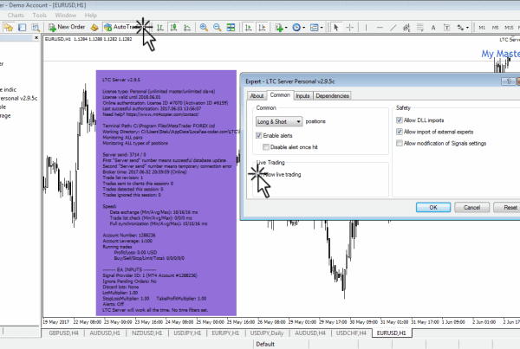
Task: Open the Window menu
Action: pyautogui.click(x=65, y=16)
